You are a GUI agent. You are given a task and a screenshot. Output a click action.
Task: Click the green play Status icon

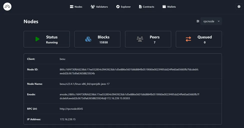(37, 39)
